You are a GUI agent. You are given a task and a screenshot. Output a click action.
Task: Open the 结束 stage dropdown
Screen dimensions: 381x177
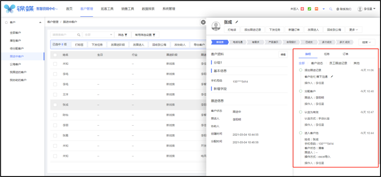pyautogui.click(x=367, y=42)
